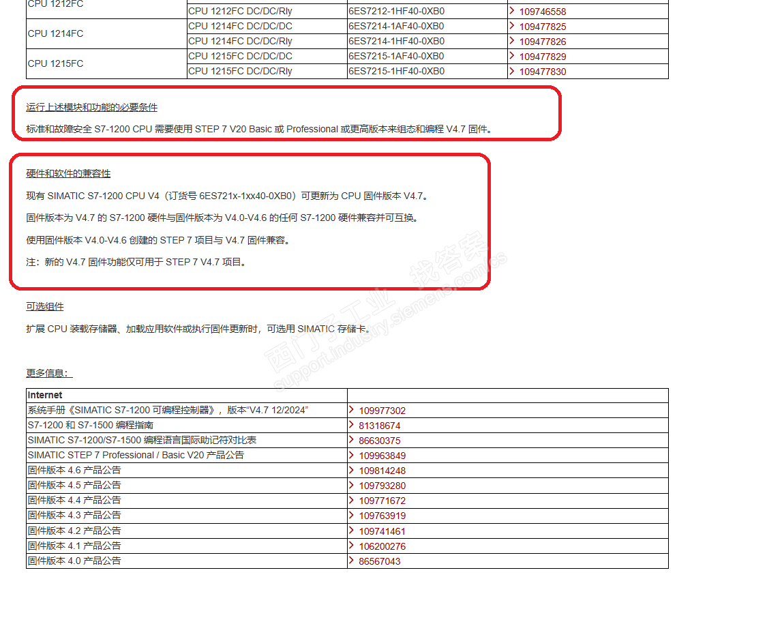Click arrow icon beside 109814248
The height and width of the screenshot is (622, 767).
pyautogui.click(x=351, y=470)
